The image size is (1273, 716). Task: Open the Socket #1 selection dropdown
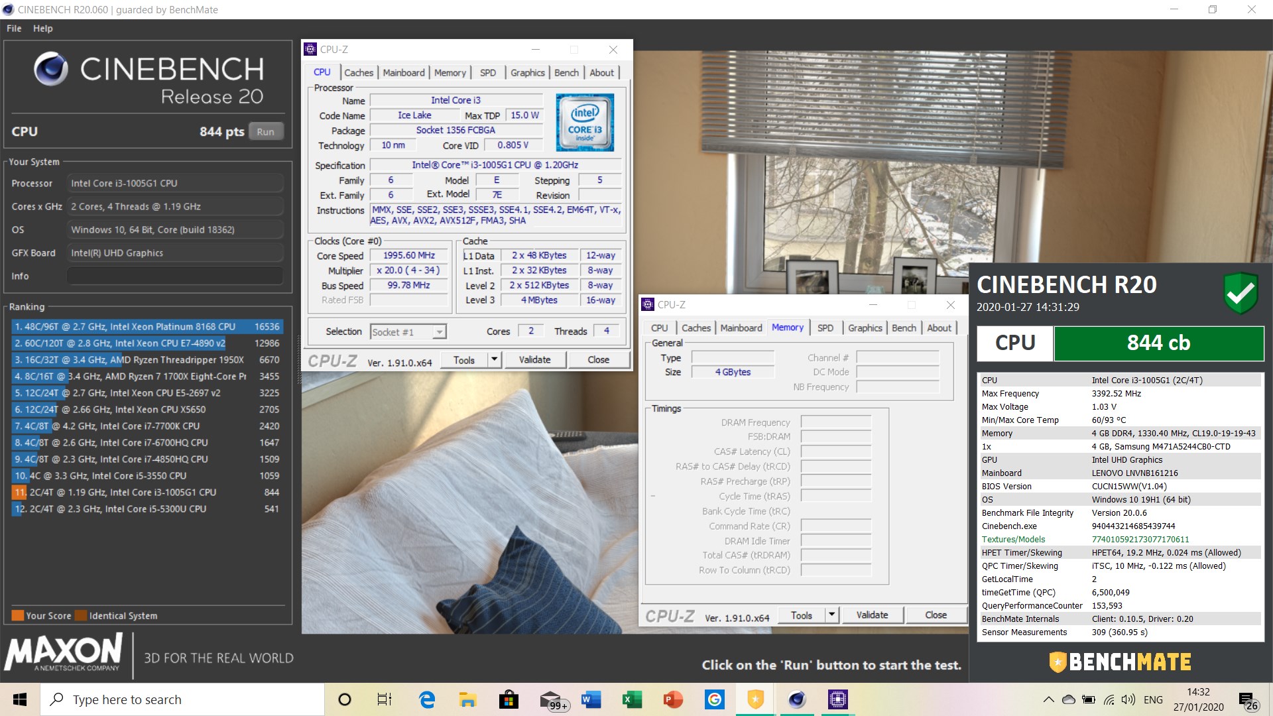pyautogui.click(x=408, y=331)
